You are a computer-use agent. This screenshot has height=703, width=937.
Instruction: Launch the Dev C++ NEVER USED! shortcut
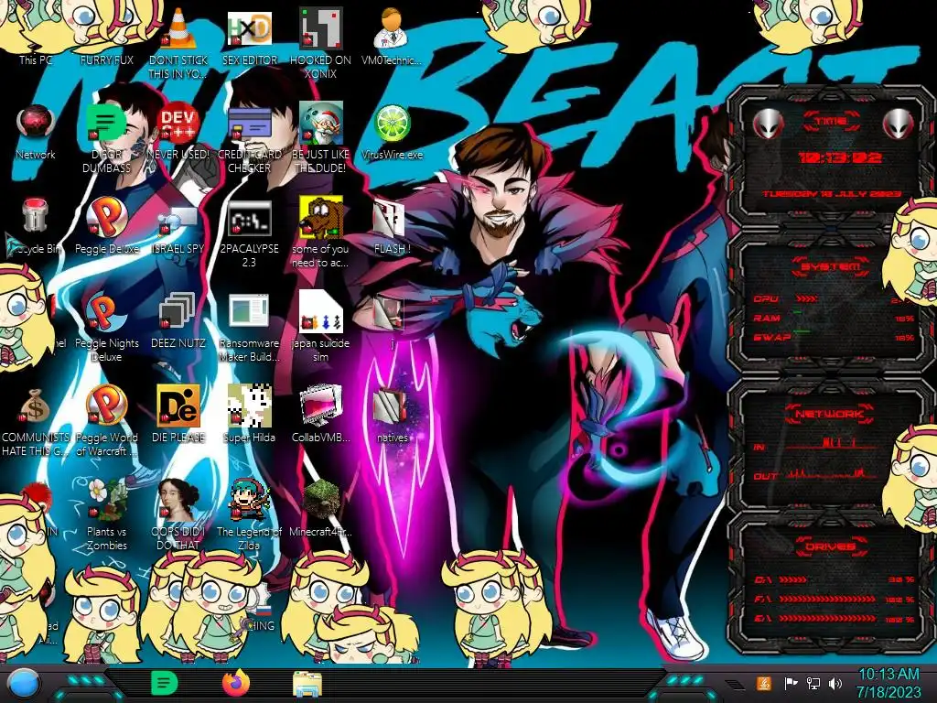point(178,132)
